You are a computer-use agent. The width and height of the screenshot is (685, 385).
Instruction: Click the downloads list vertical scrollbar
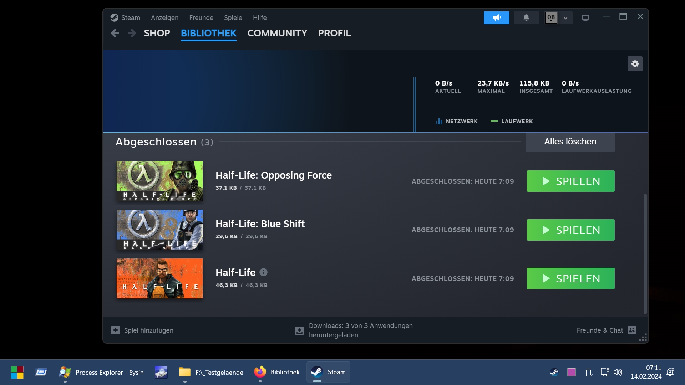click(645, 253)
